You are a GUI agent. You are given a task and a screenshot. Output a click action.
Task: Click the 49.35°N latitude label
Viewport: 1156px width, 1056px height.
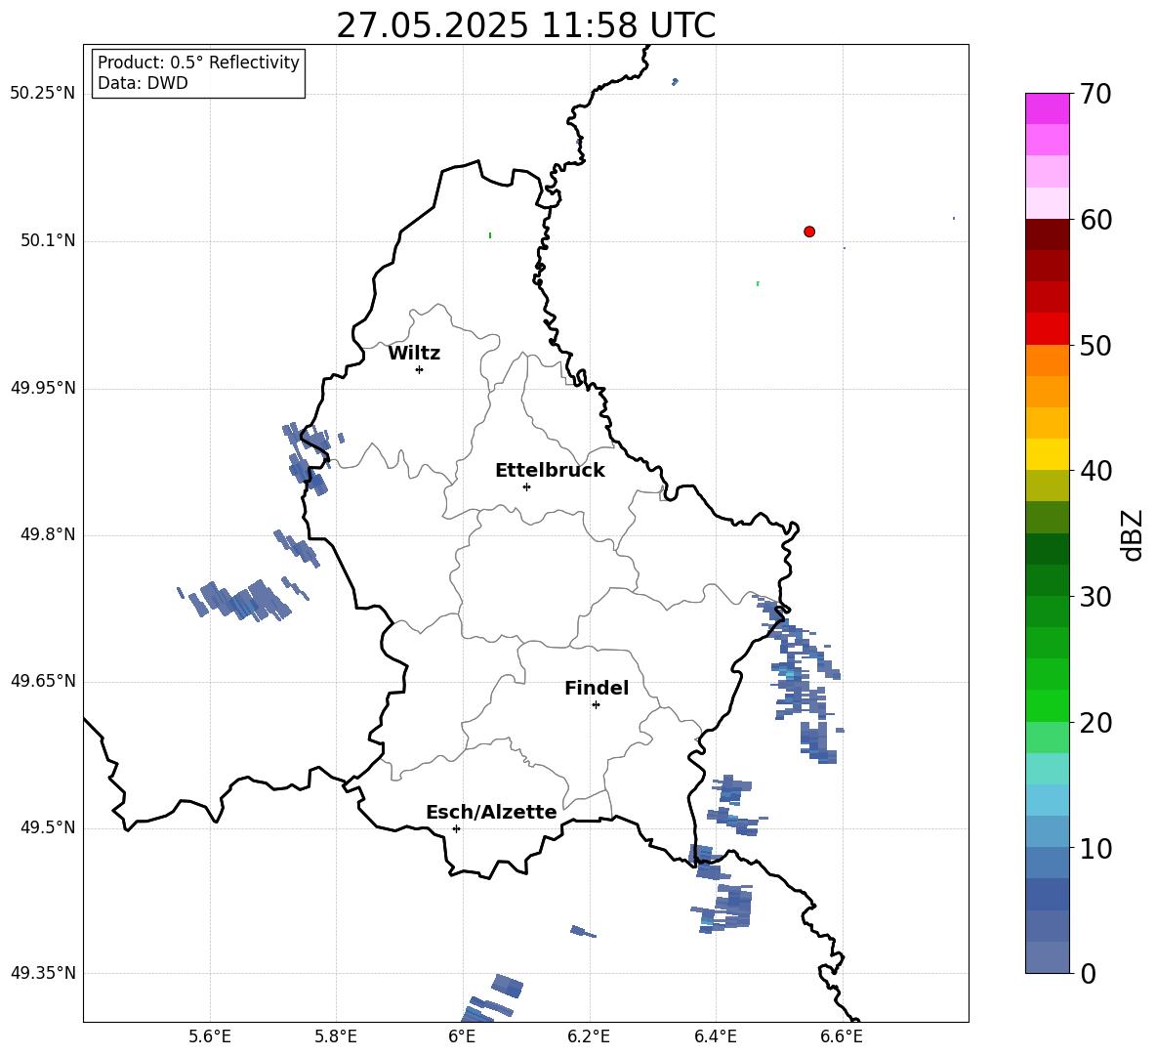[43, 973]
